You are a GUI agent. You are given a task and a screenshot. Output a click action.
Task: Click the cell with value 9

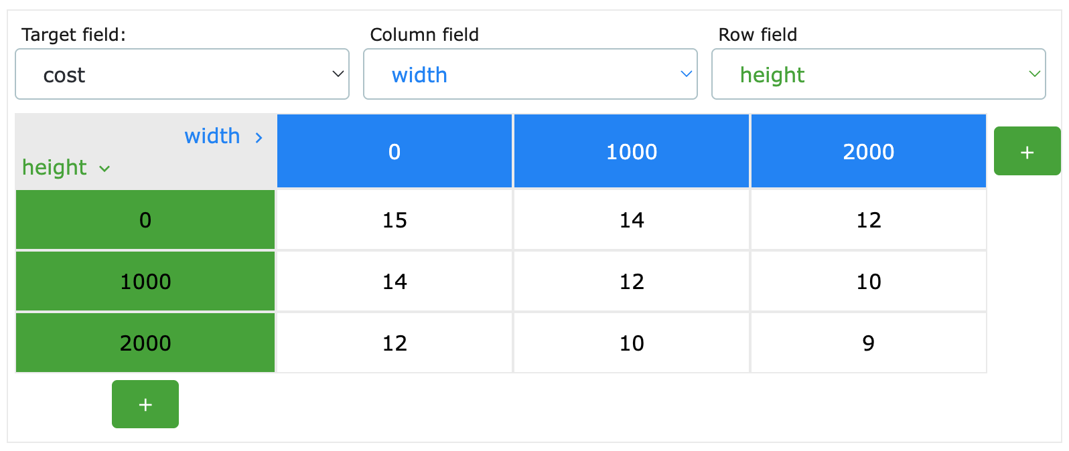tap(868, 343)
